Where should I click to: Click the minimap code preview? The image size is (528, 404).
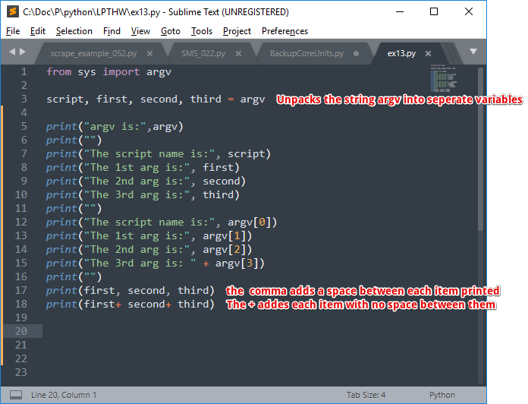444,78
